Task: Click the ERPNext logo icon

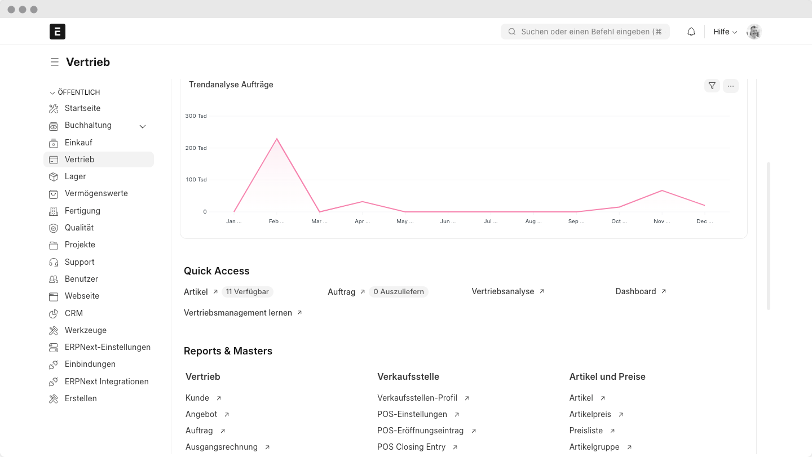Action: coord(58,32)
